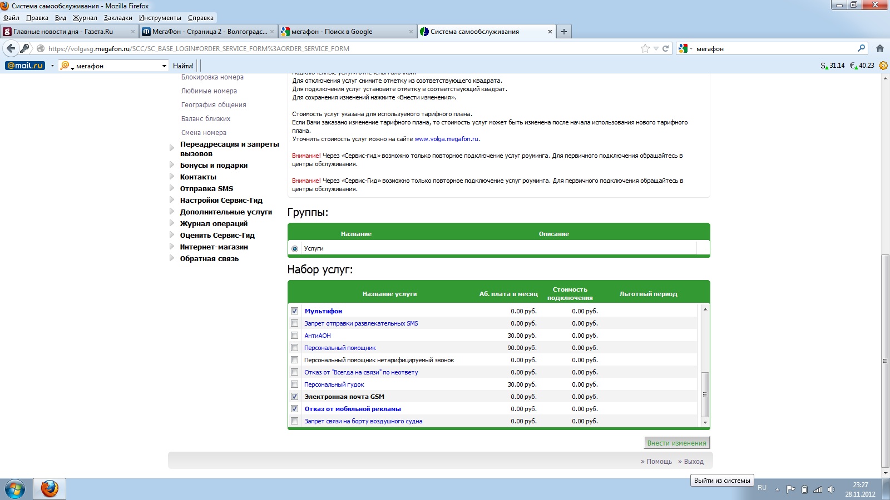Open Windows Start menu orb
Image resolution: width=890 pixels, height=500 pixels.
tap(15, 489)
